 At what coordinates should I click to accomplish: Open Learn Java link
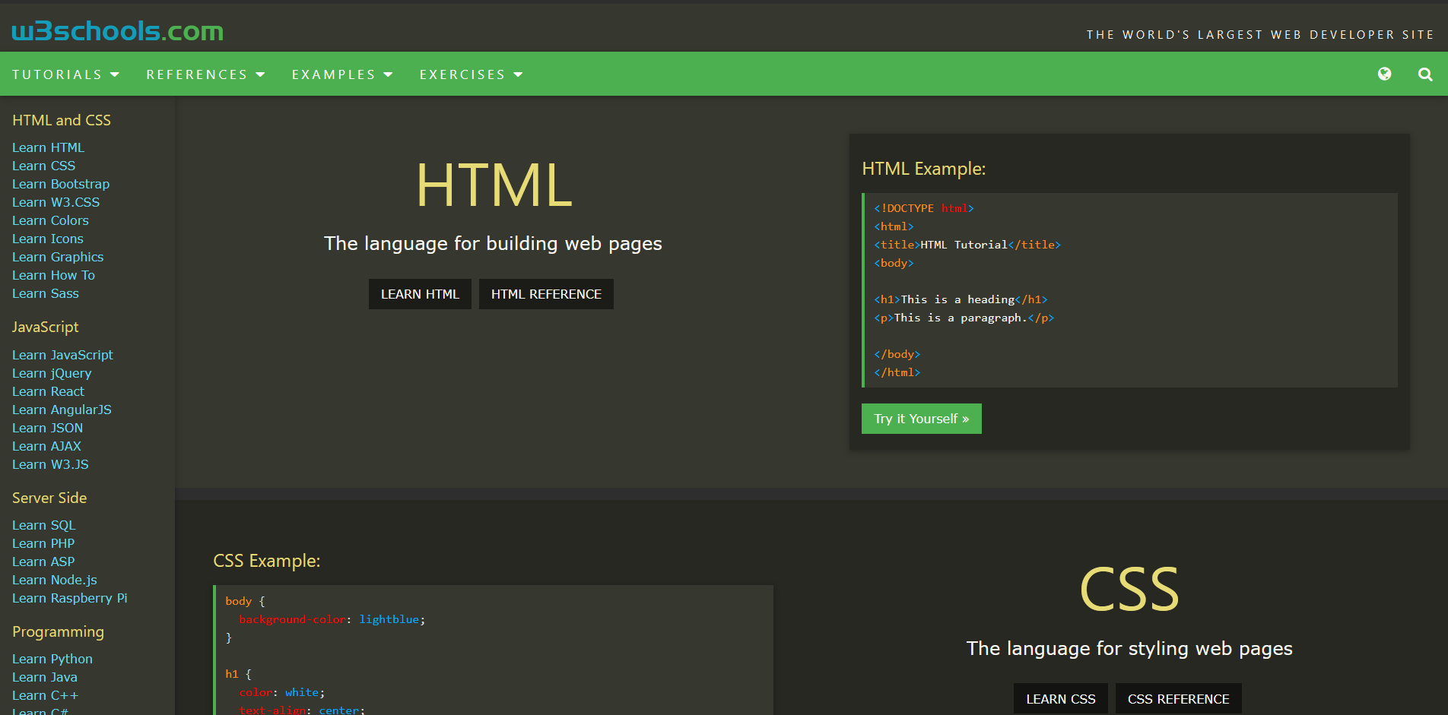45,677
